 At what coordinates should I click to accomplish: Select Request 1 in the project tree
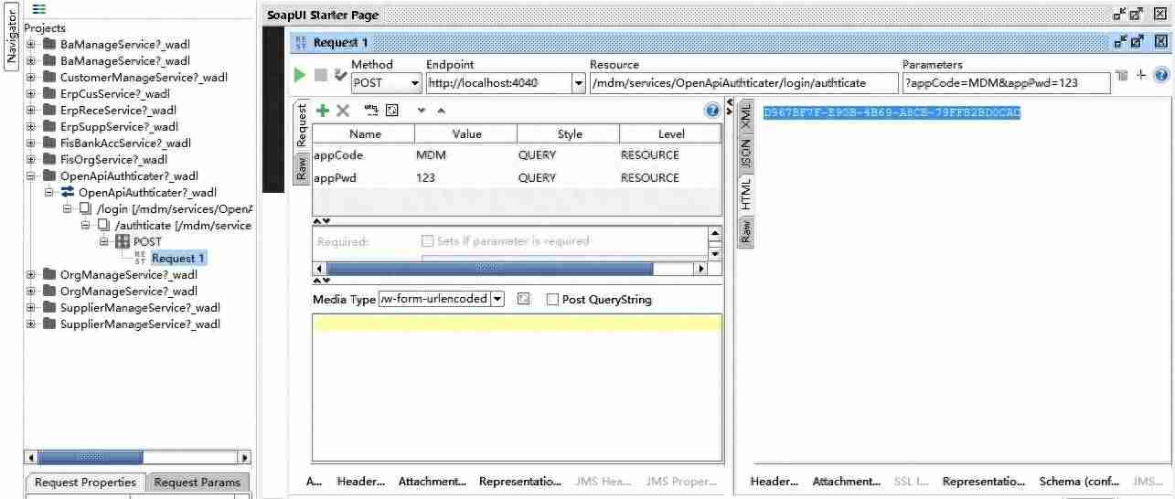(178, 258)
